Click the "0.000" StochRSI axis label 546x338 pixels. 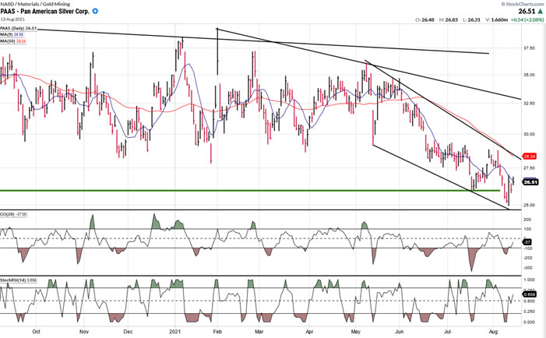click(530, 322)
